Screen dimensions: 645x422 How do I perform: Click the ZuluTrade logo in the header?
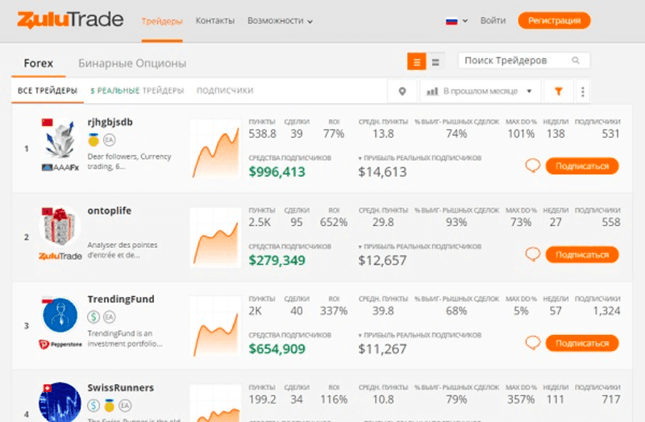click(x=70, y=19)
